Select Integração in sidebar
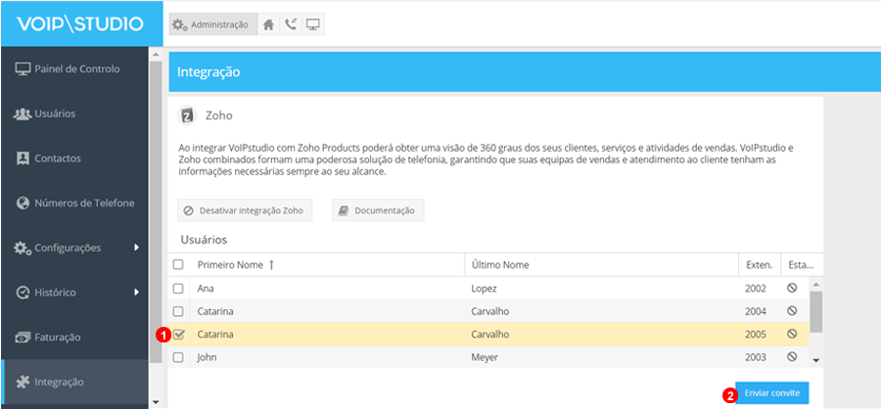Screen dimensions: 881x409 point(74,382)
